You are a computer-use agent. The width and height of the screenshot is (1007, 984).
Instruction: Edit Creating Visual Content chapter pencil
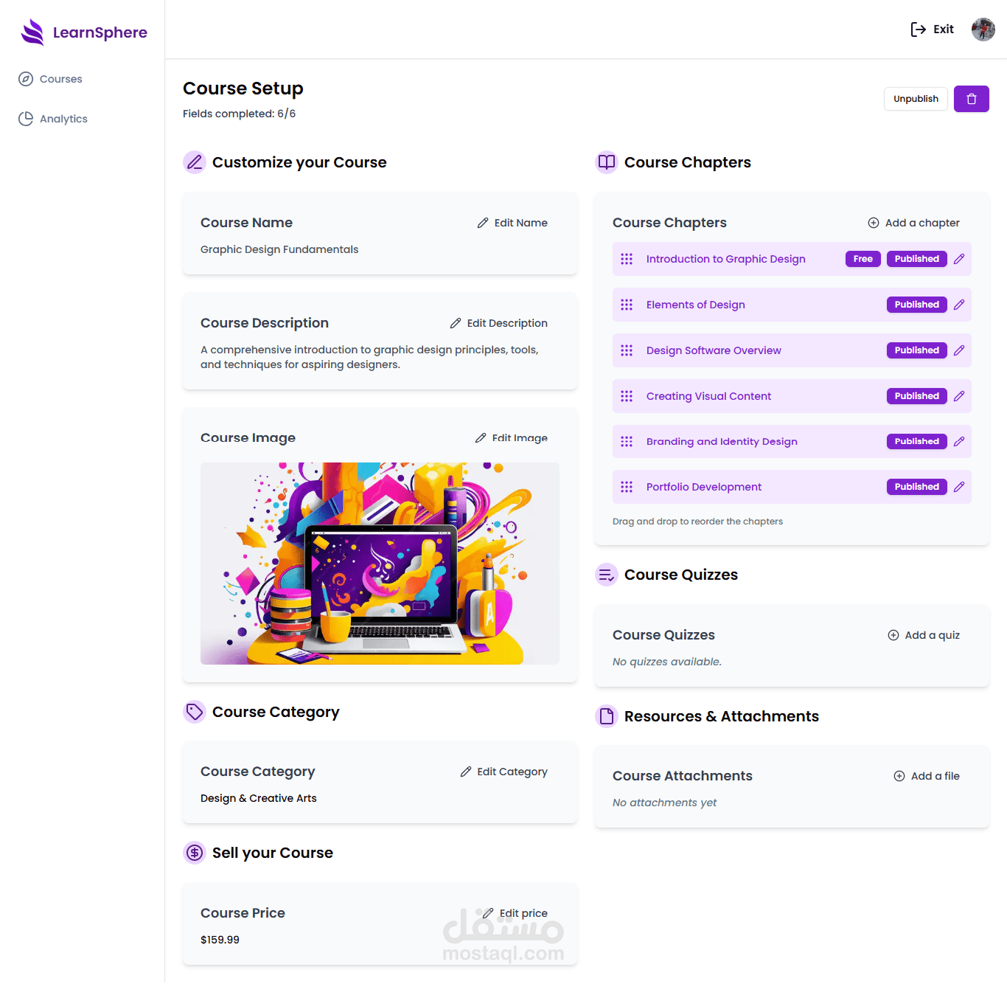(x=959, y=396)
